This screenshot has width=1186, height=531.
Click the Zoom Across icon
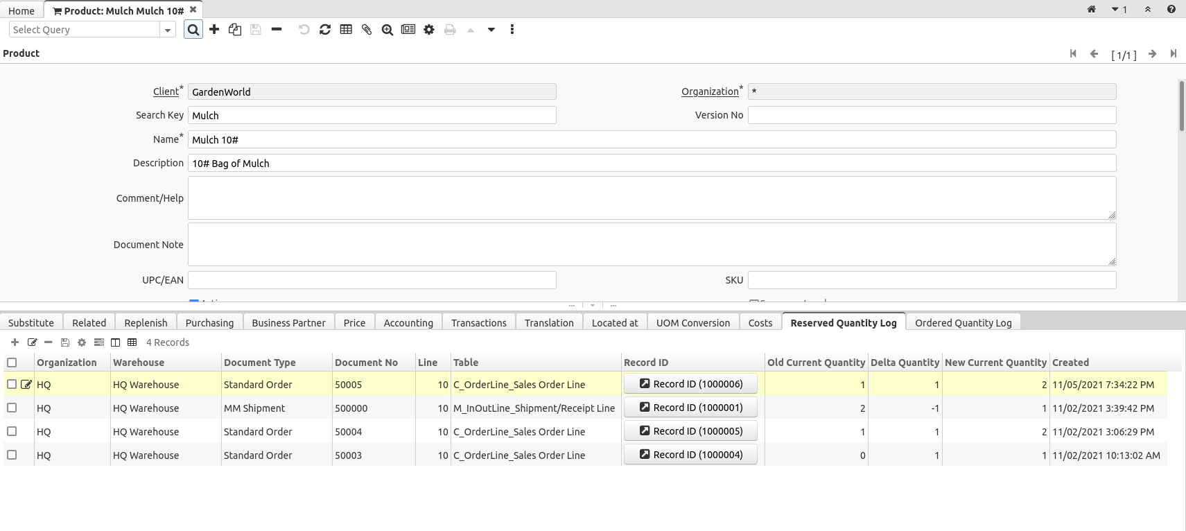point(387,30)
